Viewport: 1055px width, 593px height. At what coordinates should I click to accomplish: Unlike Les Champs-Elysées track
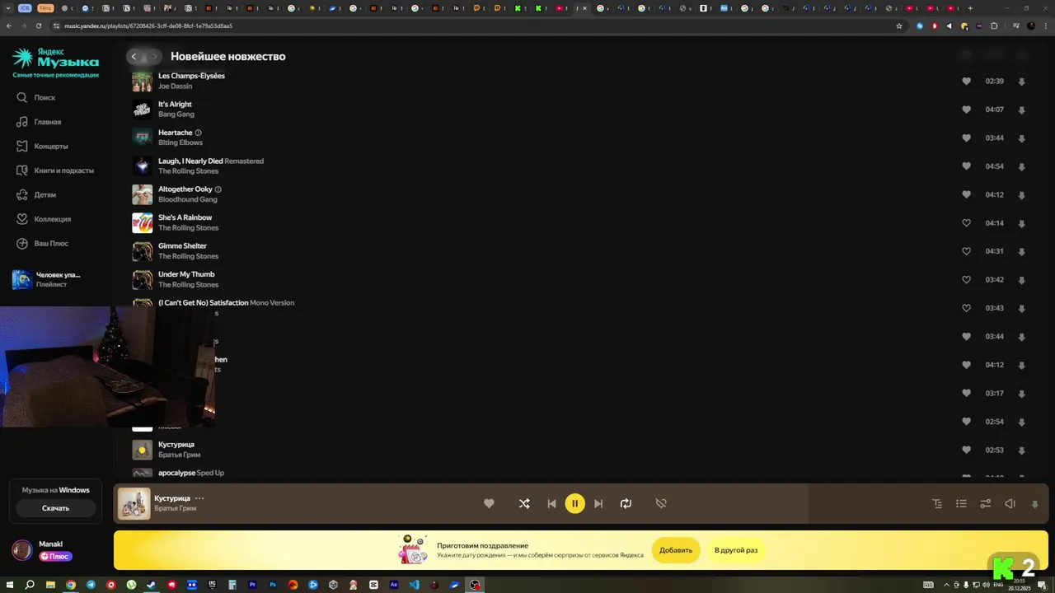point(966,82)
